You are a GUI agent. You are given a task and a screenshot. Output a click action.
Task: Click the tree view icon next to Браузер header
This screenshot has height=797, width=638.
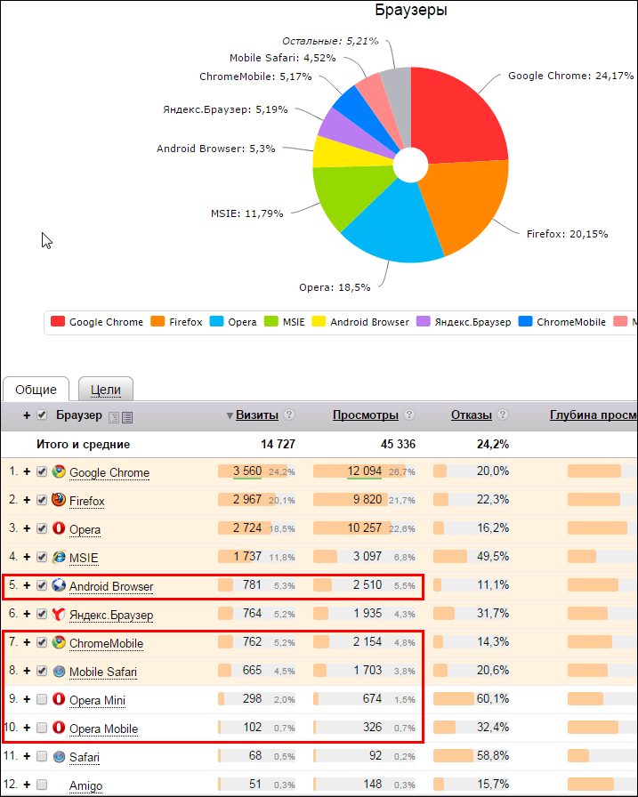(x=114, y=417)
